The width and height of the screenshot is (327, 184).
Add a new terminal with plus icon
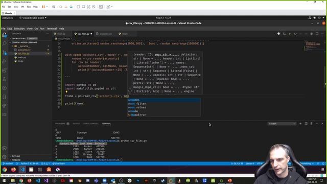point(300,124)
